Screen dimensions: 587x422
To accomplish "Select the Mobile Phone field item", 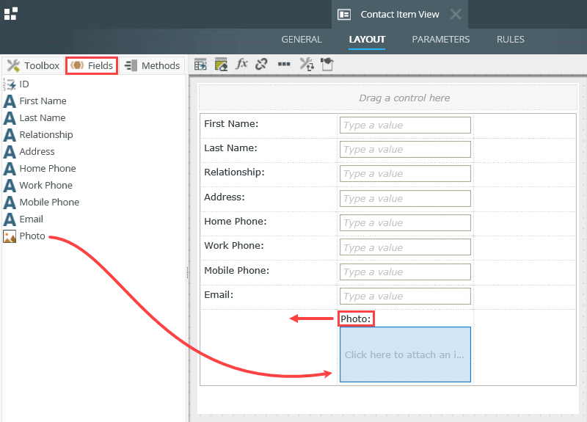I will click(x=41, y=203).
